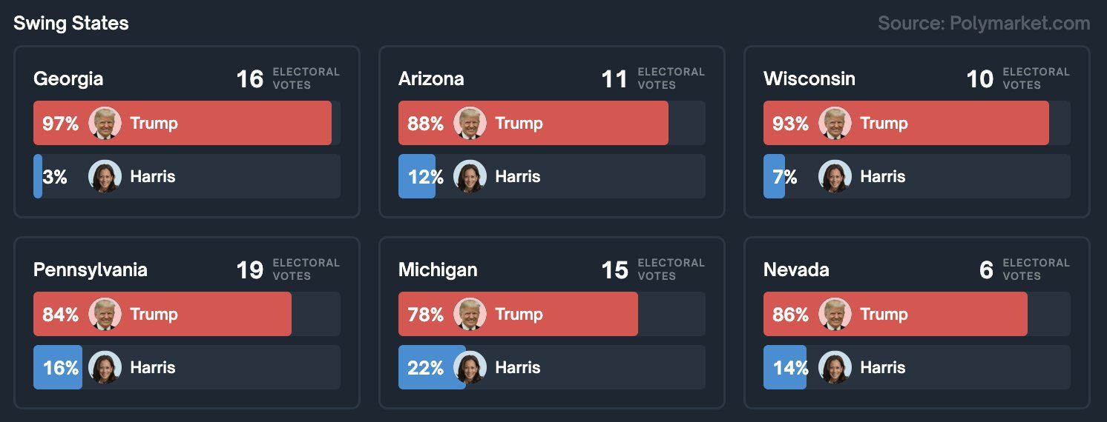Click the Swing States section heading
Screen dimensions: 1107x422
(x=71, y=23)
